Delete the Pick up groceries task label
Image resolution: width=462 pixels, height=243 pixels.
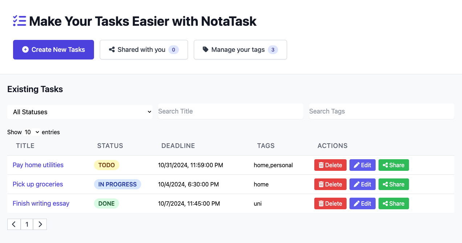tap(334, 184)
